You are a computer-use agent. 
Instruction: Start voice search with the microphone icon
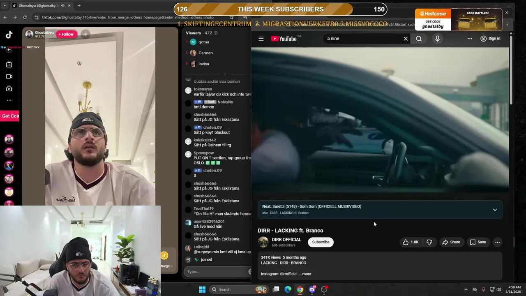click(437, 39)
